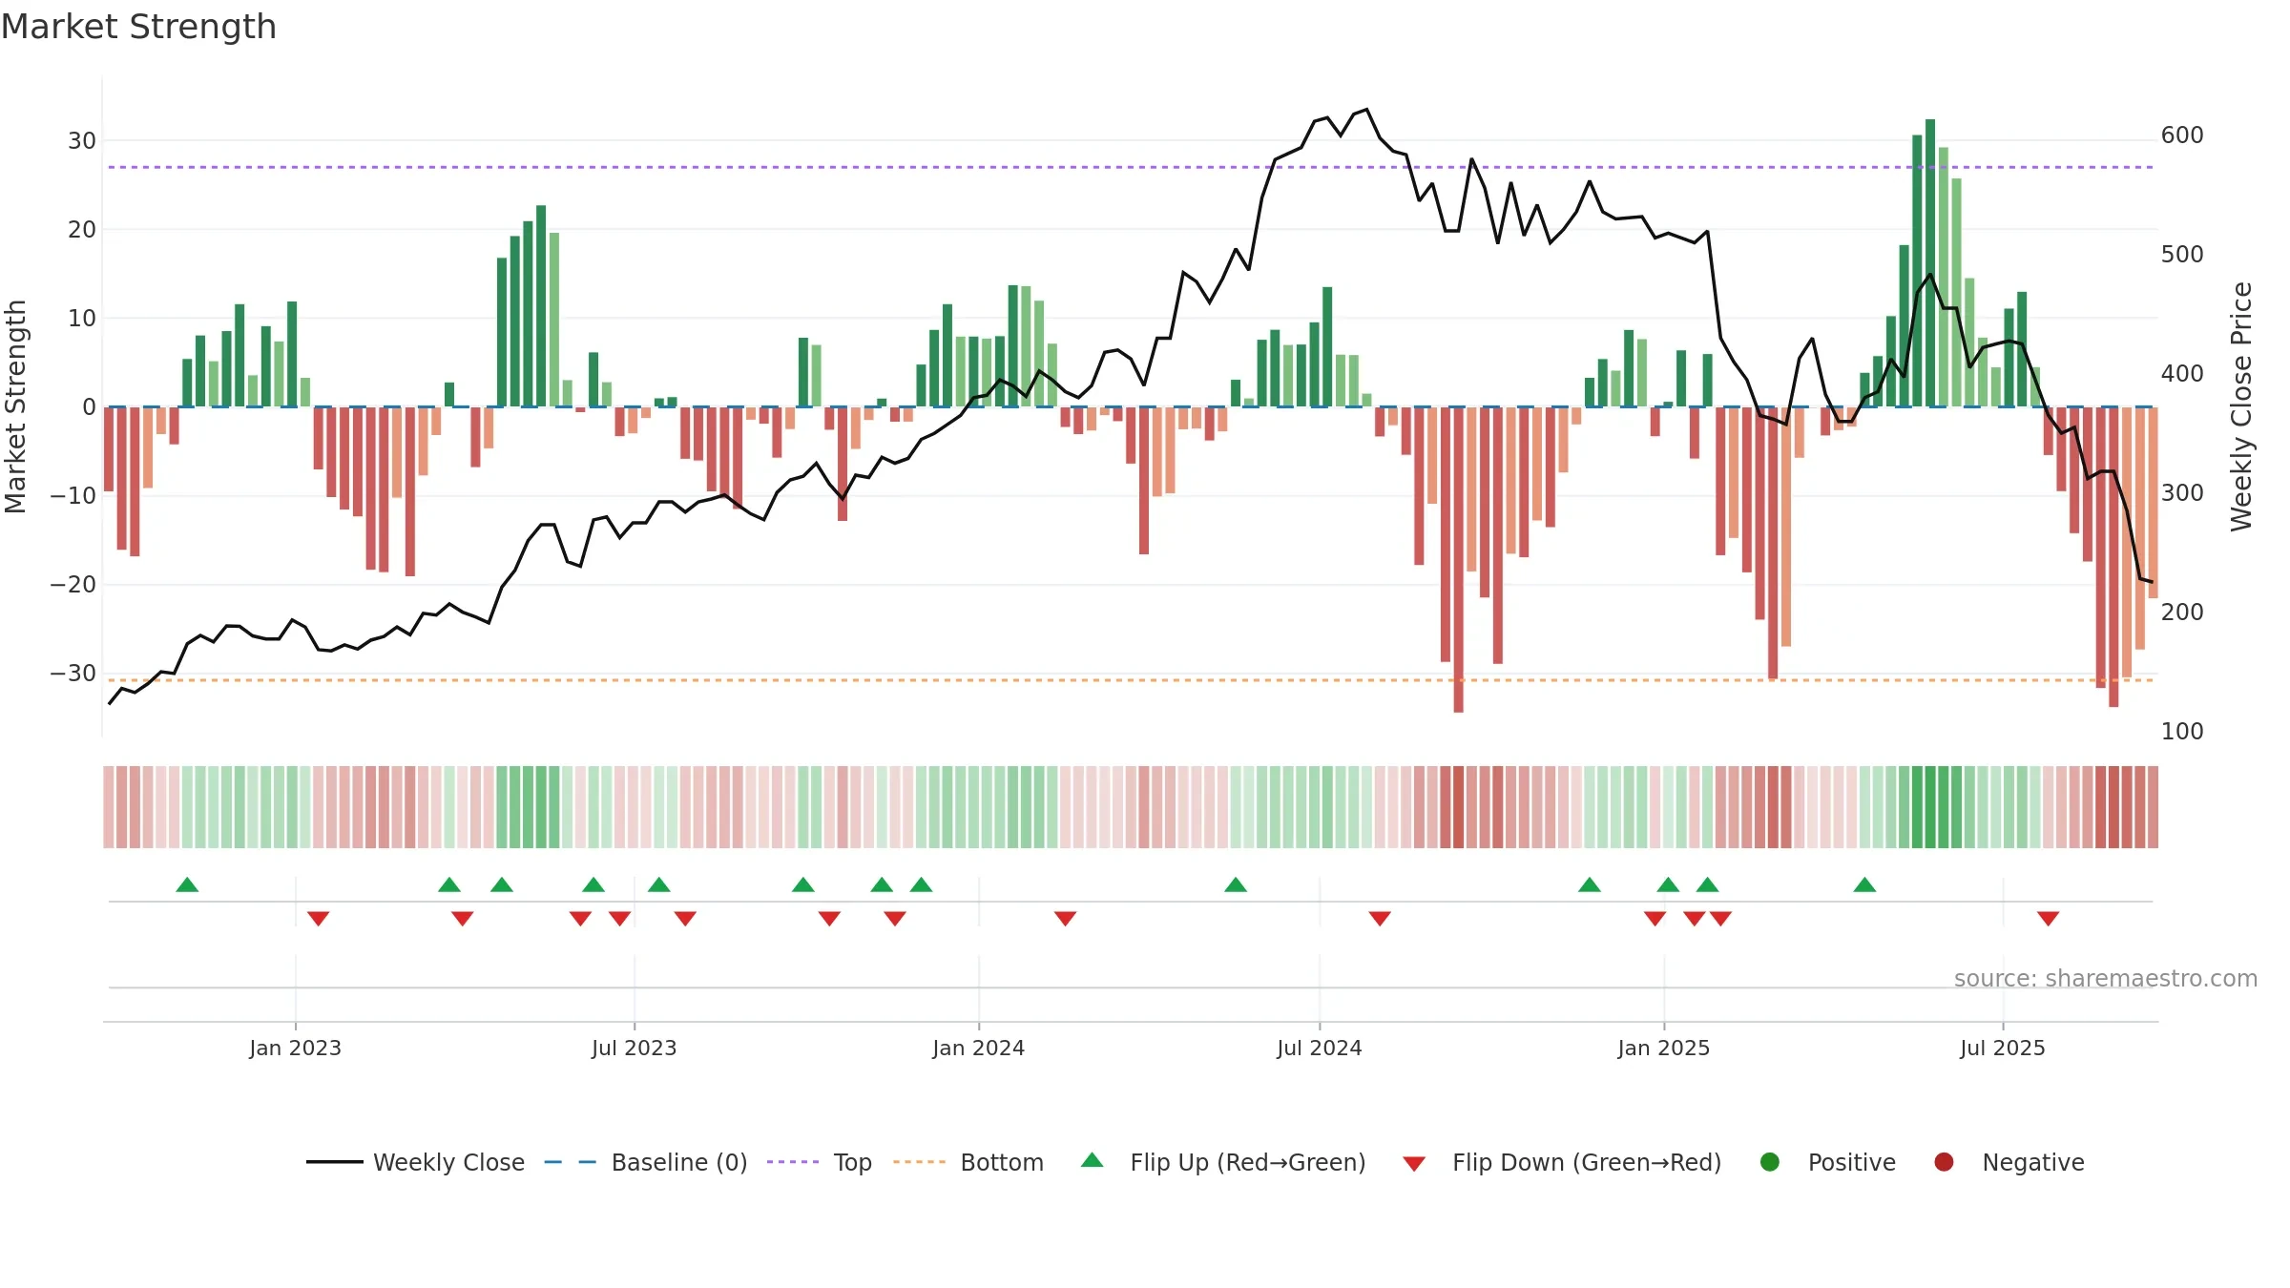Toggle the Flip Up (Red→Green) legend label
2290x1288 pixels.
pyautogui.click(x=1248, y=1162)
